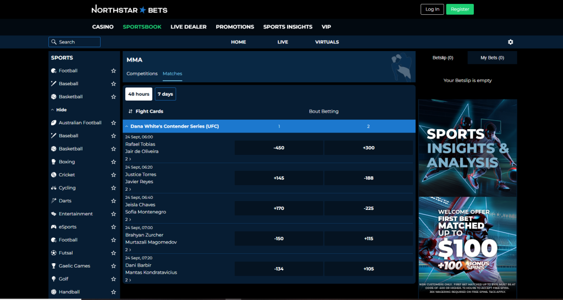Star Handball as favorite
This screenshot has width=563, height=300.
pos(113,292)
